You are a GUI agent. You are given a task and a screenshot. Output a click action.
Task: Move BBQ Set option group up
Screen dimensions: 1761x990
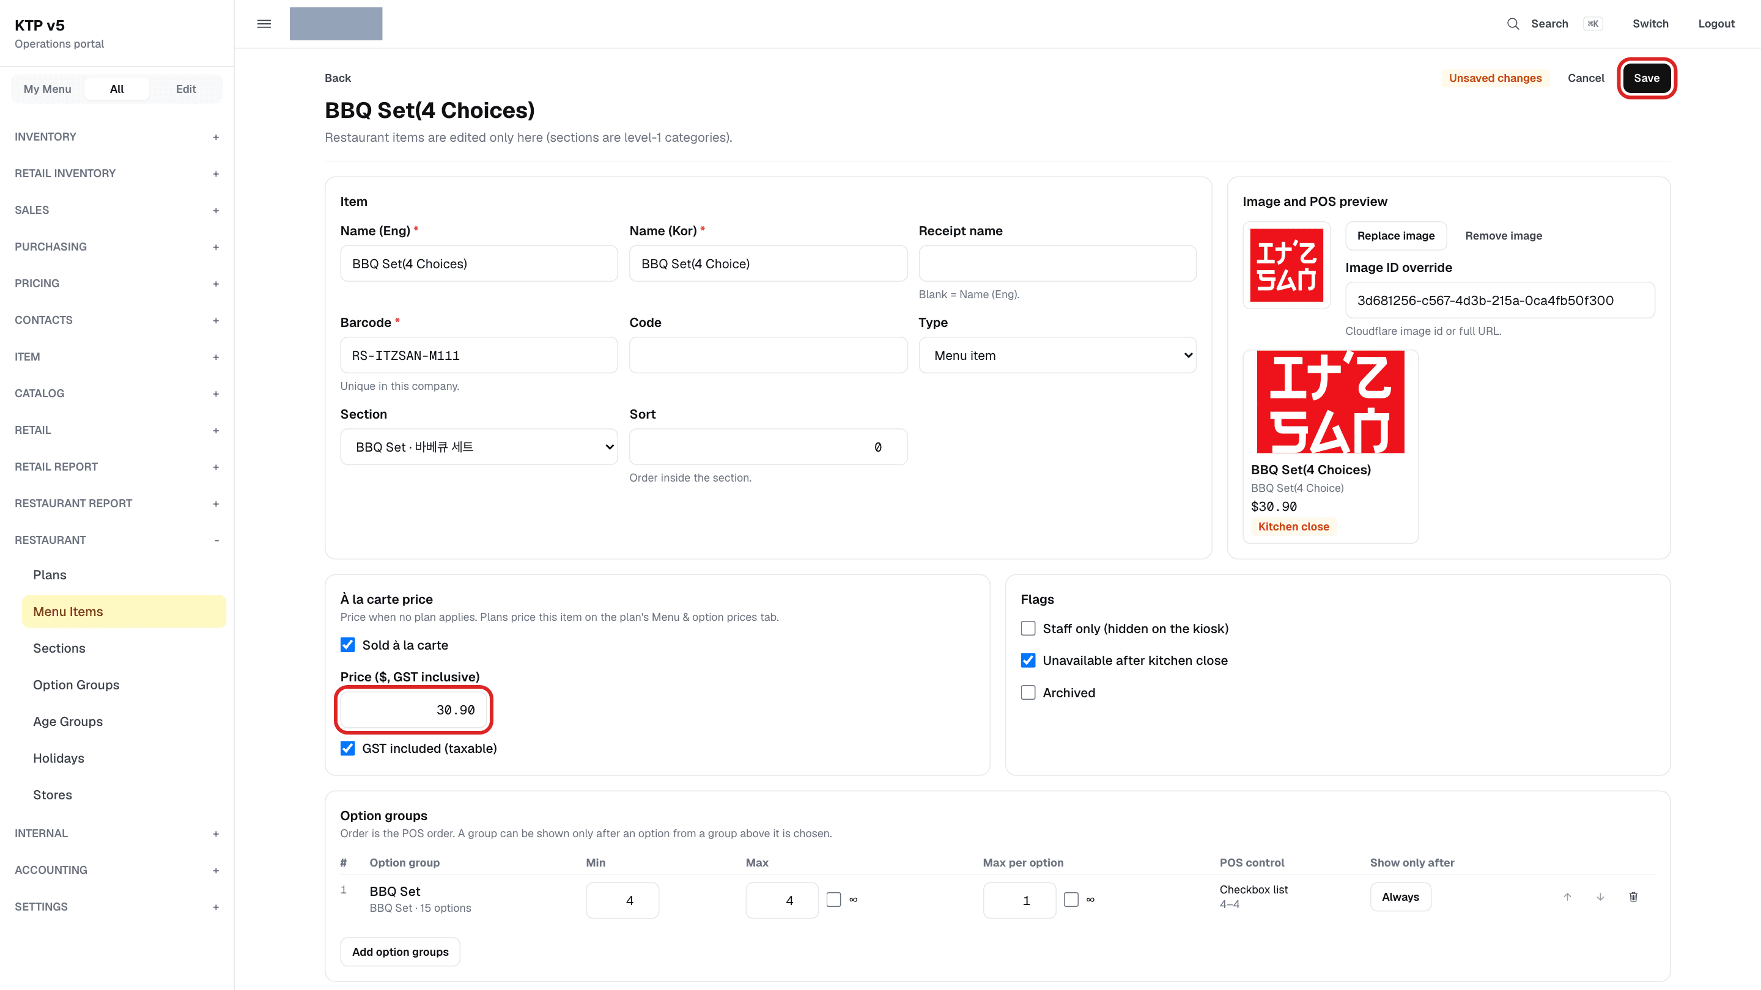1567,897
